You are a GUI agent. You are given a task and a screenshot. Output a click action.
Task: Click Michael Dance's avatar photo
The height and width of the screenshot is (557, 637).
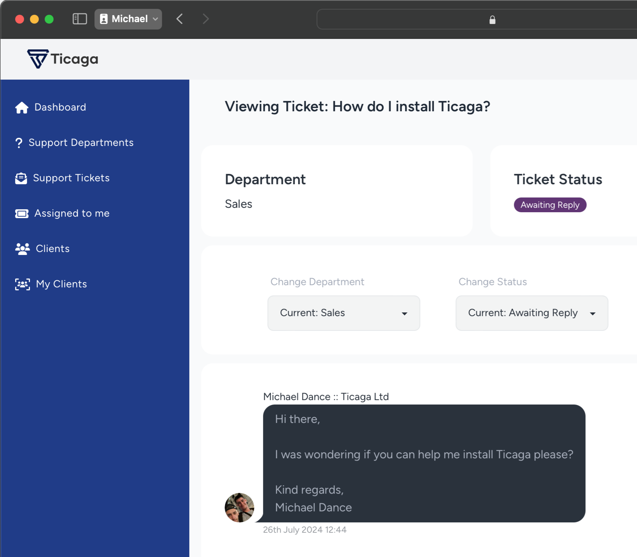(239, 508)
